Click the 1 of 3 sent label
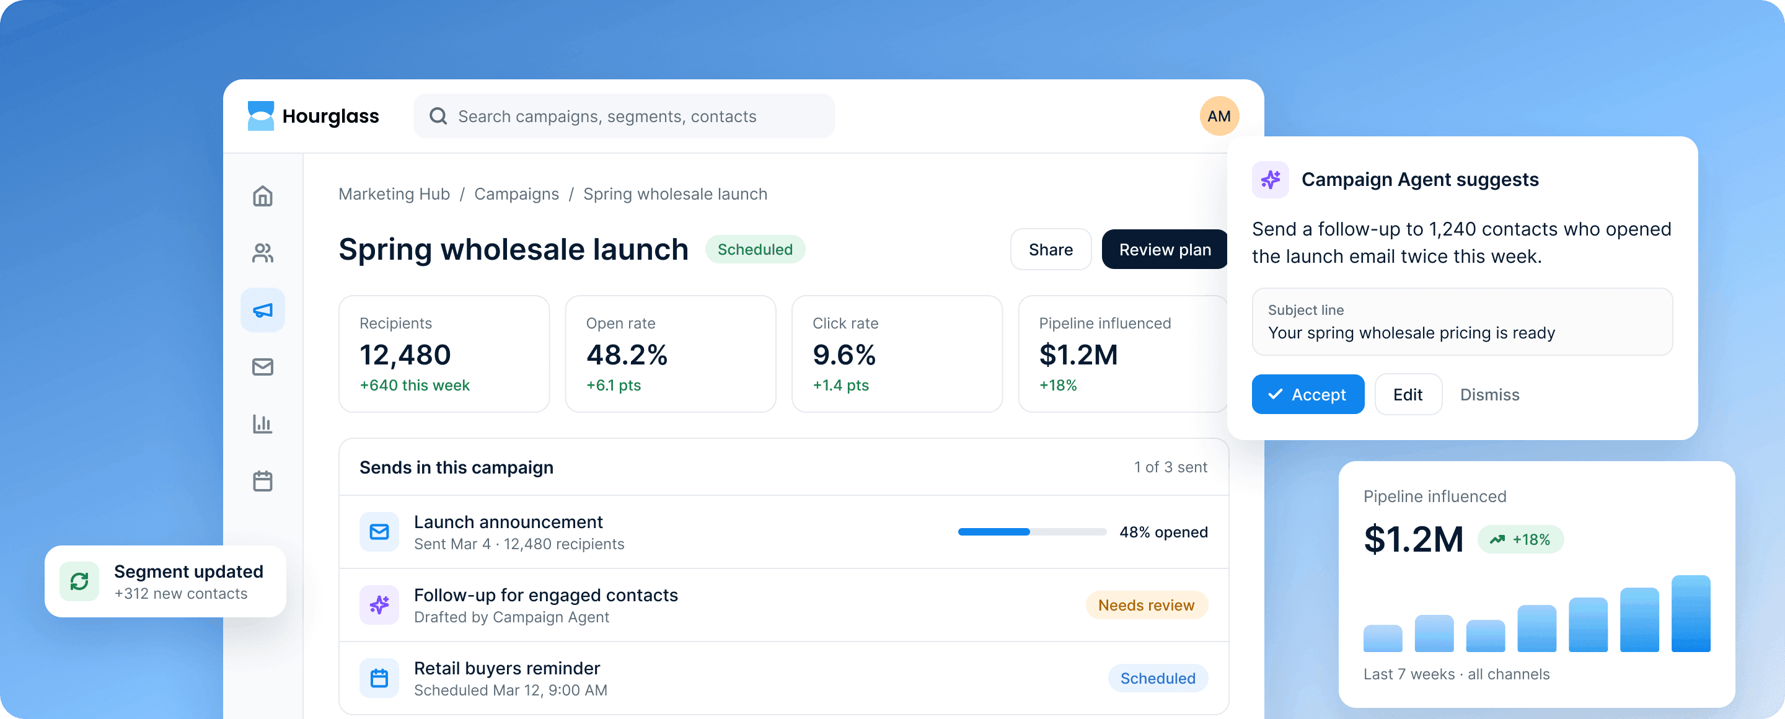This screenshot has height=719, width=1785. (1170, 467)
